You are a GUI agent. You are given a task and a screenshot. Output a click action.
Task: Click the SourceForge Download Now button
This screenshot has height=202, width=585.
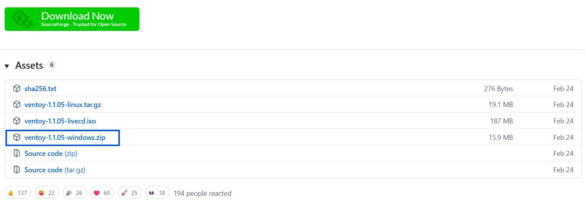tap(72, 19)
